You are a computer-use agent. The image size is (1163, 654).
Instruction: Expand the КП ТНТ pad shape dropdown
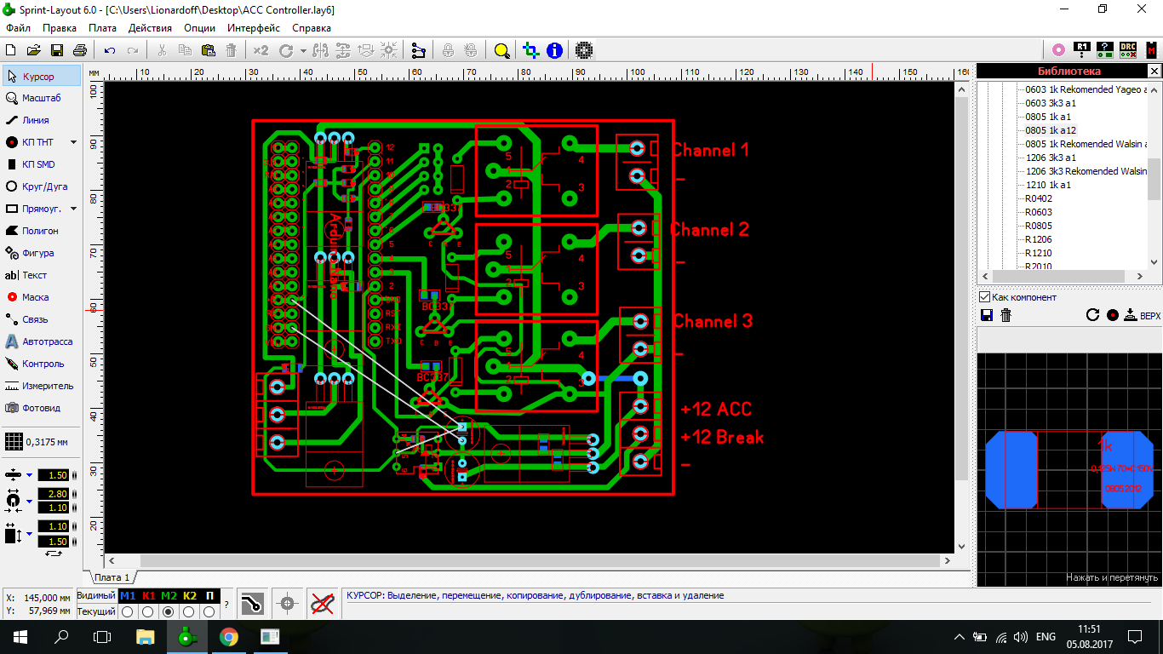pyautogui.click(x=73, y=142)
